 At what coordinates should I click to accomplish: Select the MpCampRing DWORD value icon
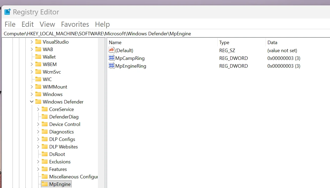[x=111, y=58]
